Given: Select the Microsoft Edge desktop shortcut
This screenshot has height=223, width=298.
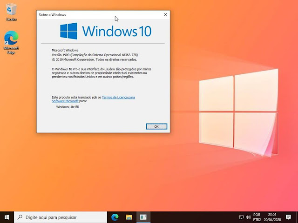Looking at the screenshot, I should pos(11,42).
